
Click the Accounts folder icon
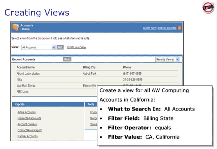point(15,27)
